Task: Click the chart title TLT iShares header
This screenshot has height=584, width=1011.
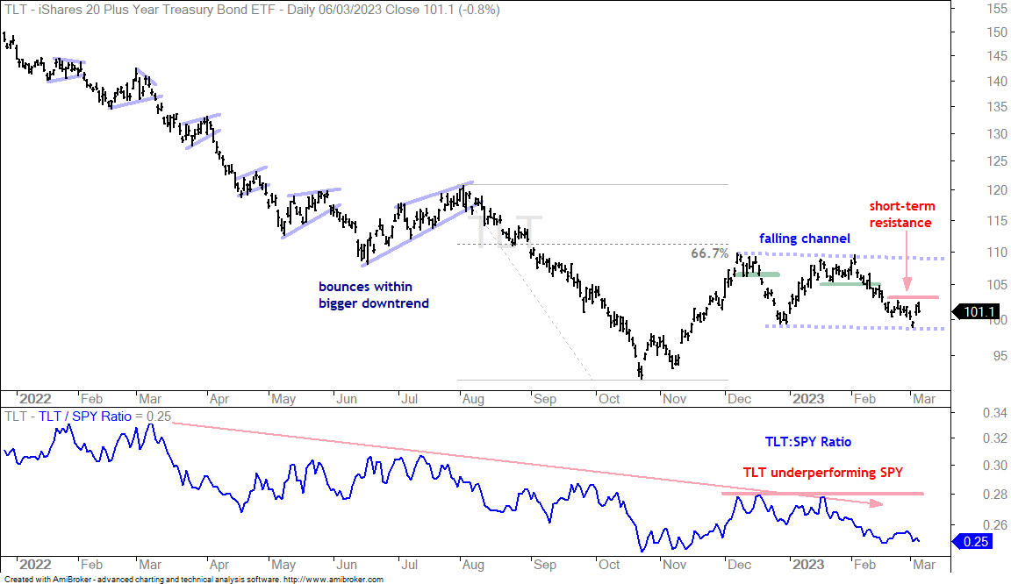Action: [x=252, y=10]
